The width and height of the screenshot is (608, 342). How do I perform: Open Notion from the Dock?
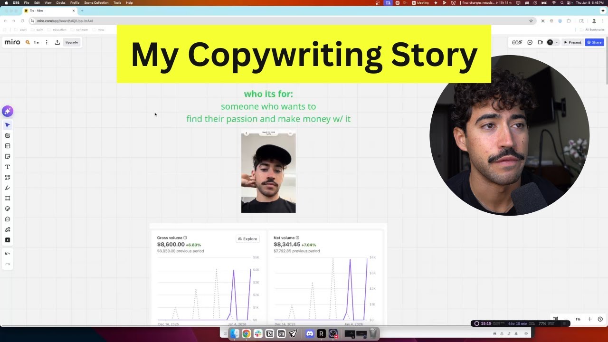coord(270,334)
